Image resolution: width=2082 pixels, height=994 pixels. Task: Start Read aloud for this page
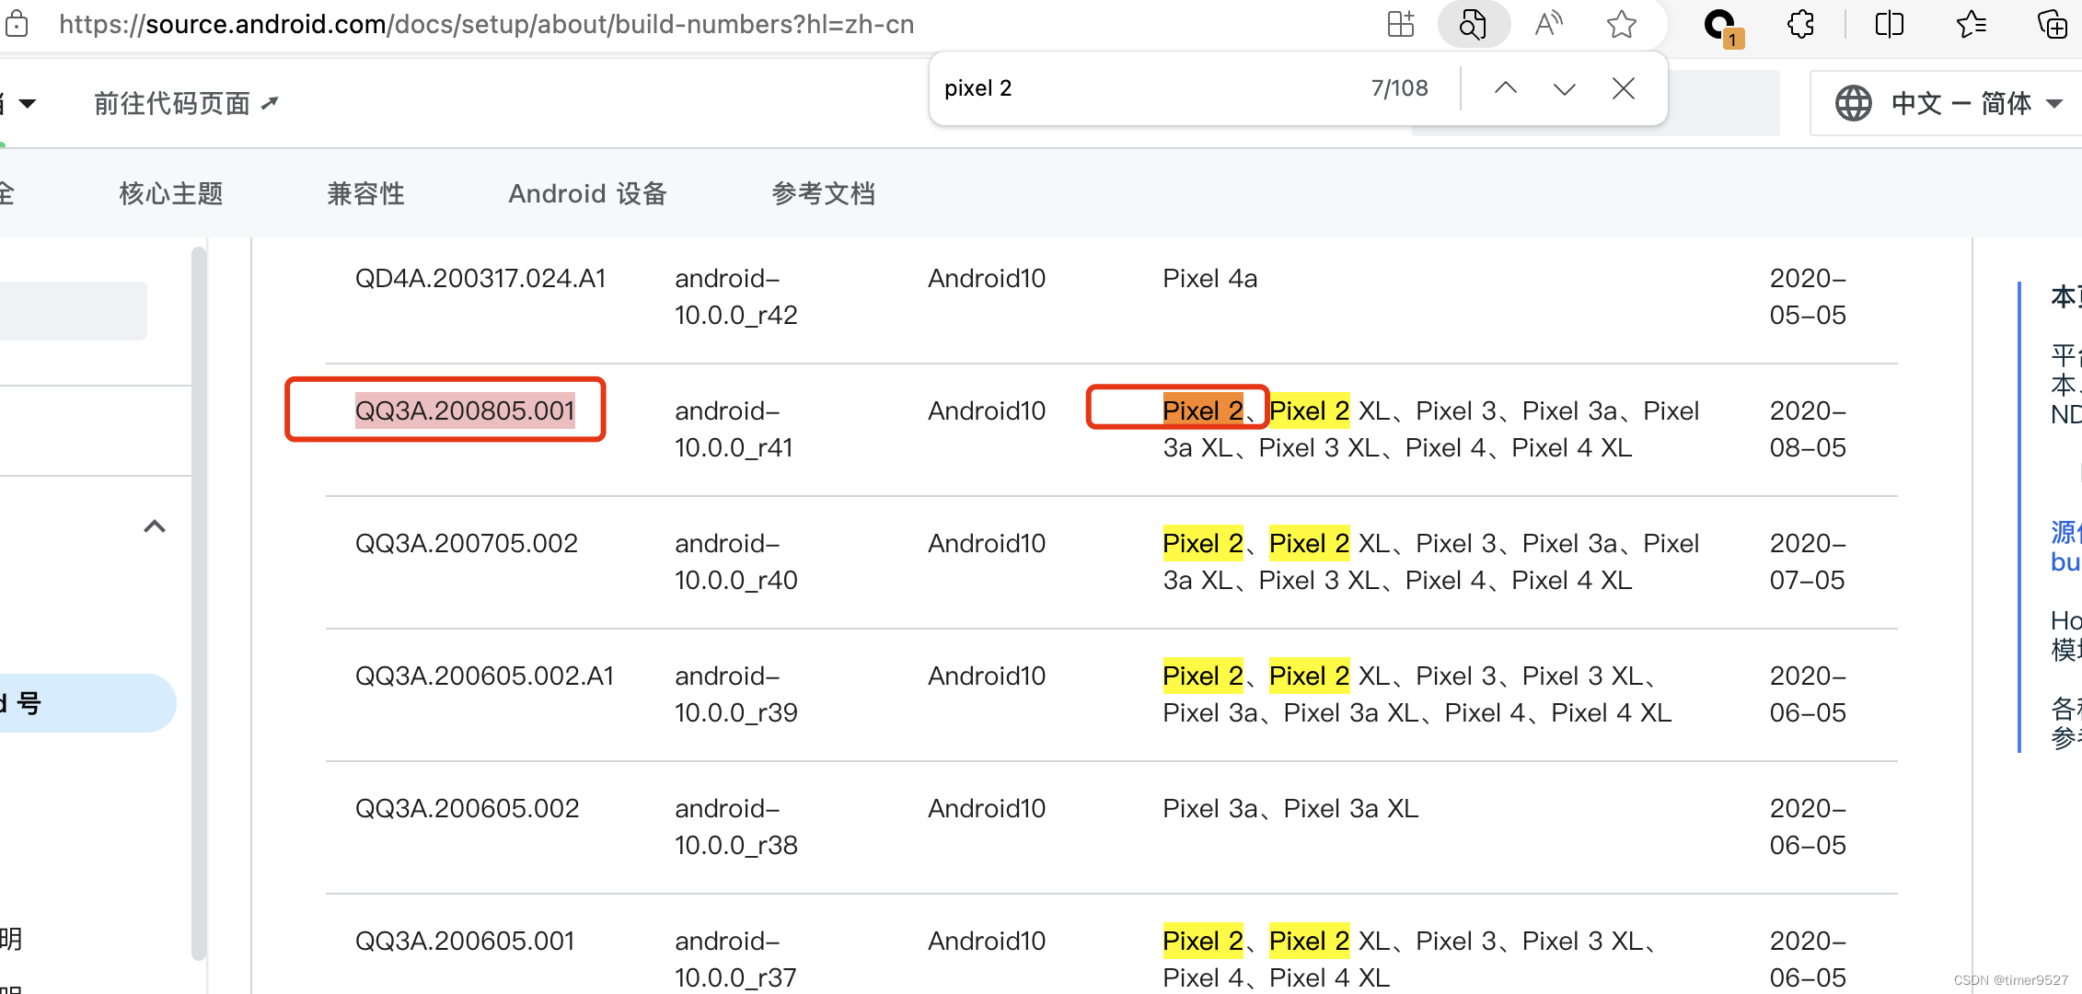point(1548,25)
